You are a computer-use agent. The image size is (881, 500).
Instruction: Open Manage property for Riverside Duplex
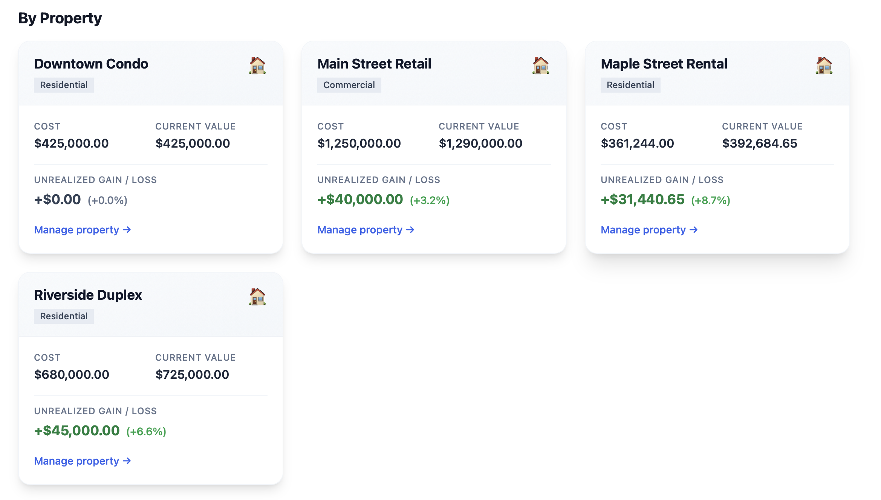pos(76,461)
